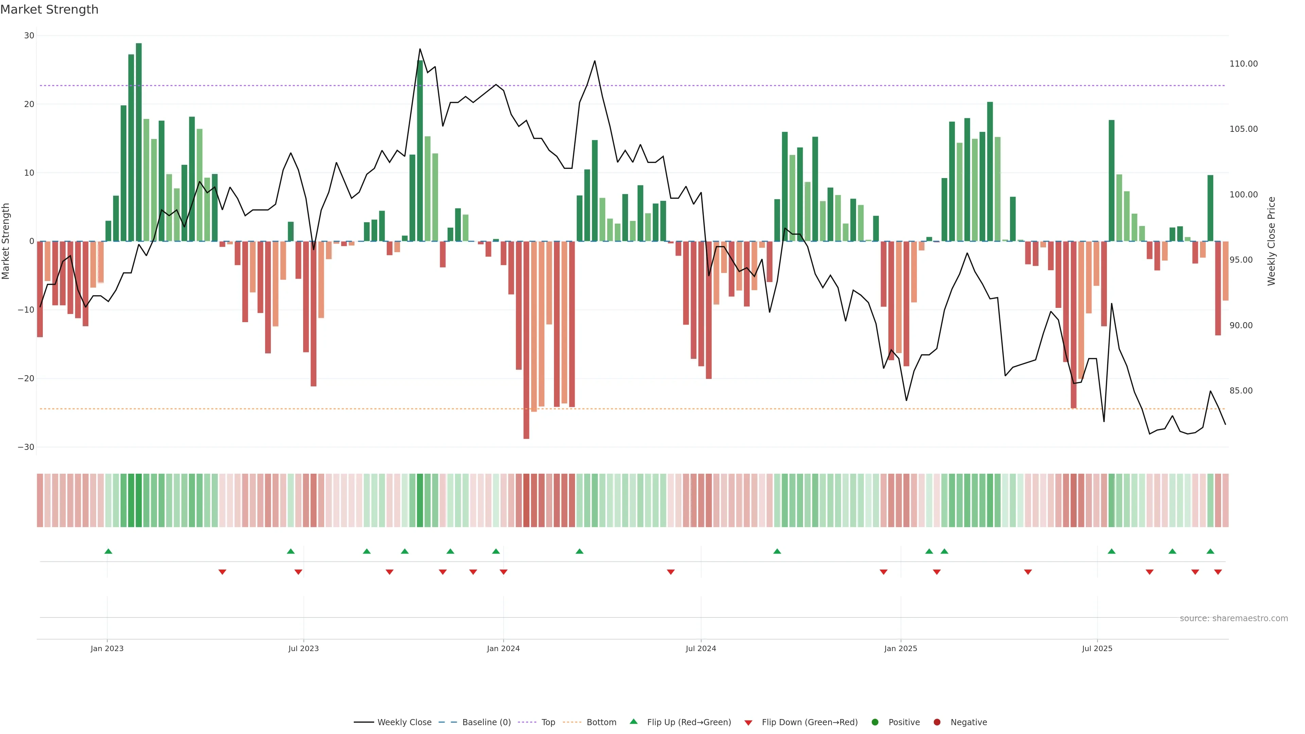Image resolution: width=1305 pixels, height=734 pixels.
Task: Click the rightmost red flip-down triangle marker
Action: coord(1218,572)
